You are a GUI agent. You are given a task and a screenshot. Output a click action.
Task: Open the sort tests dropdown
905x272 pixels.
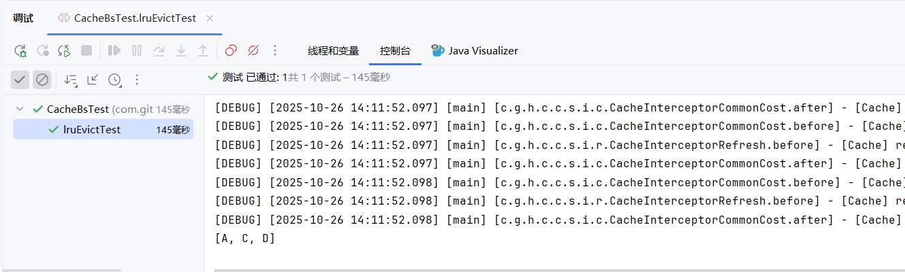tap(71, 80)
